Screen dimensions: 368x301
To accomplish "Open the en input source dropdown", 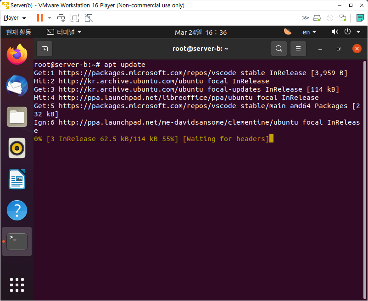I will pos(309,32).
